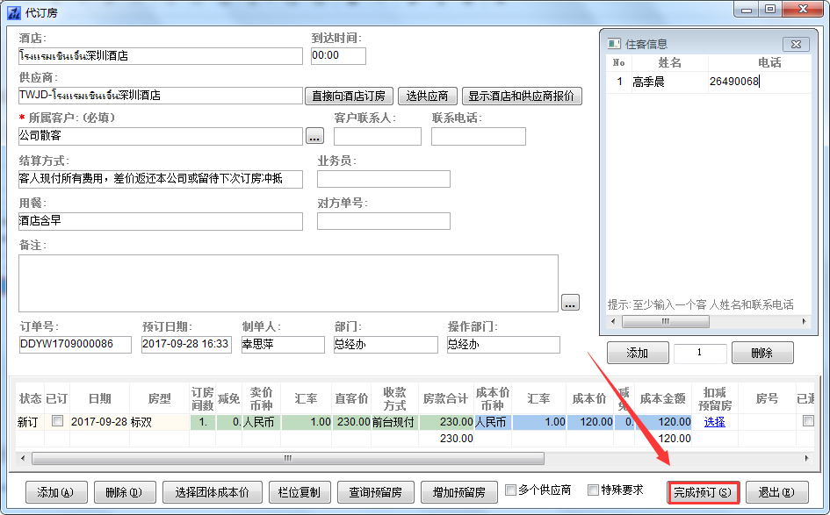Screen dimensions: 830x515
Task: Click the 到达时间 time field
Action: [338, 55]
